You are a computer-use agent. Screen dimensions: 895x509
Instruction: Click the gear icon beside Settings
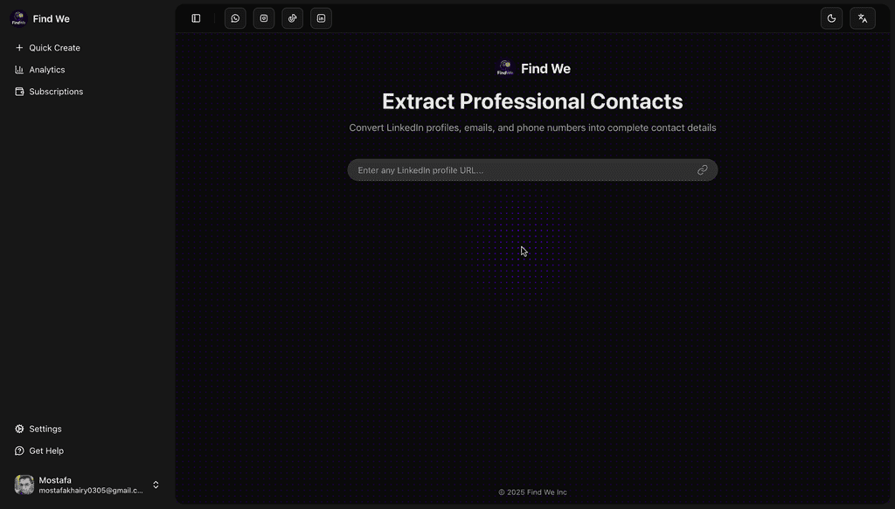(x=19, y=429)
